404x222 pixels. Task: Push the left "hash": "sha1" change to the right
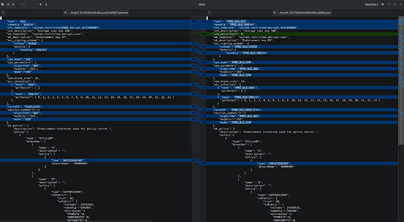pos(193,84)
